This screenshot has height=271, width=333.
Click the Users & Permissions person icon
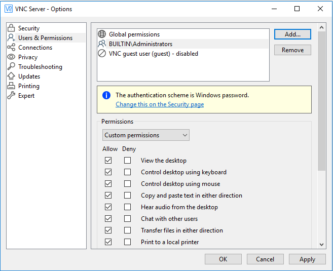point(11,37)
